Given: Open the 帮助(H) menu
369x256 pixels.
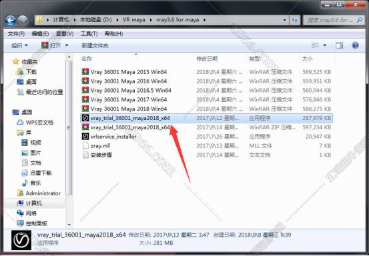Looking at the screenshot, I should pos(113,34).
